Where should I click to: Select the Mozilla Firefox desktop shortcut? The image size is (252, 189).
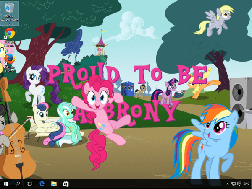click(10, 63)
